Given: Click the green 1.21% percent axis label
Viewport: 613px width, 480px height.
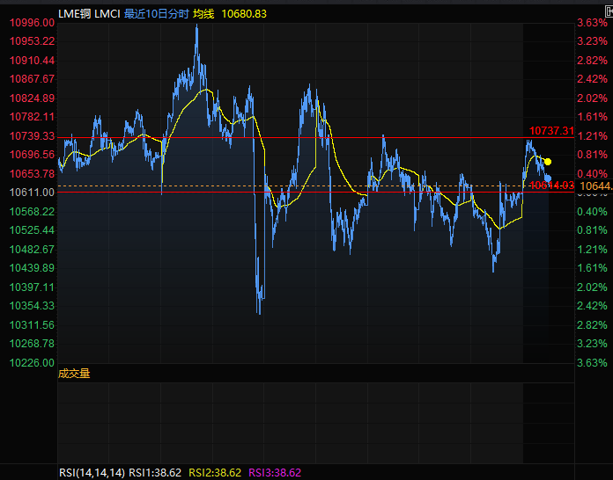Looking at the screenshot, I should (592, 250).
